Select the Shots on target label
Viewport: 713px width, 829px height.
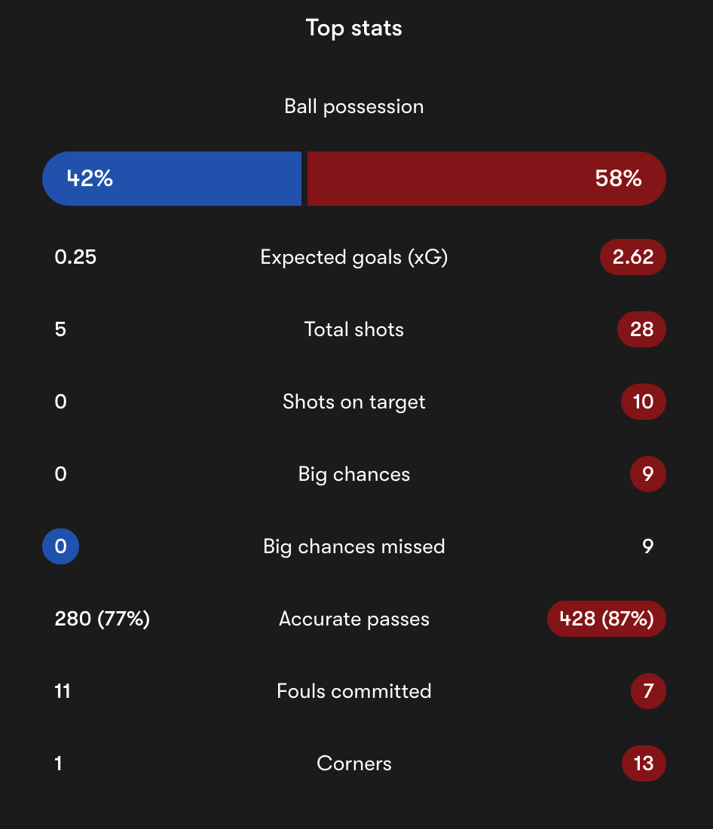(353, 402)
